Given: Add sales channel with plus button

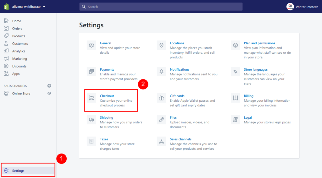Looking at the screenshot, I should click(x=49, y=86).
